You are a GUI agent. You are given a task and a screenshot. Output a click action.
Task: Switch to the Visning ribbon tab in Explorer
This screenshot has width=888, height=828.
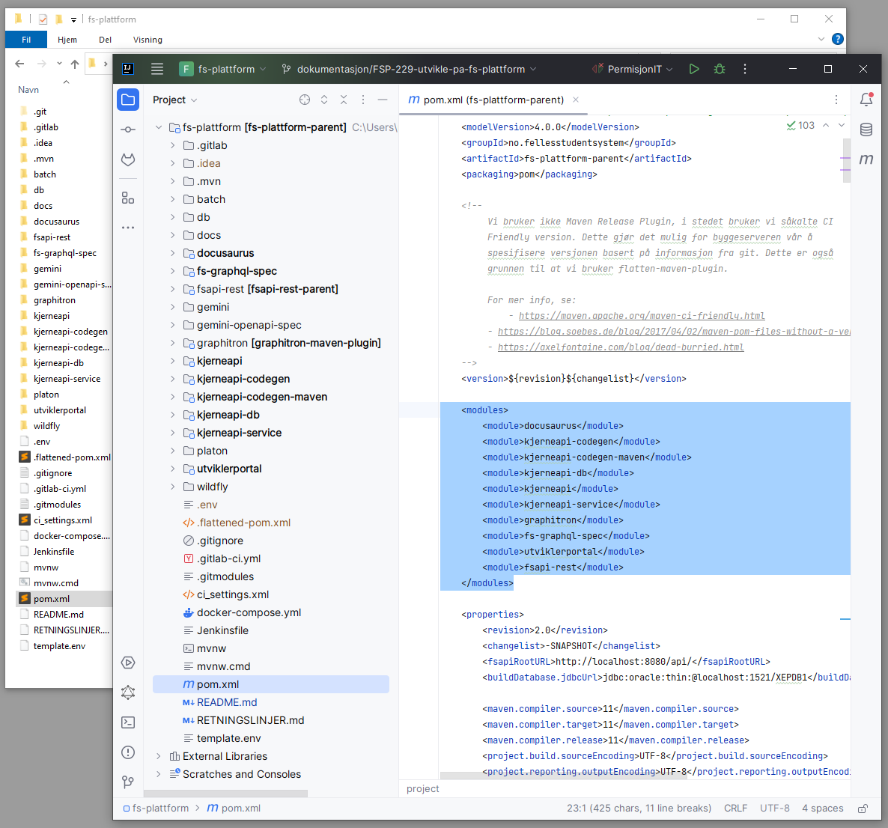[148, 40]
